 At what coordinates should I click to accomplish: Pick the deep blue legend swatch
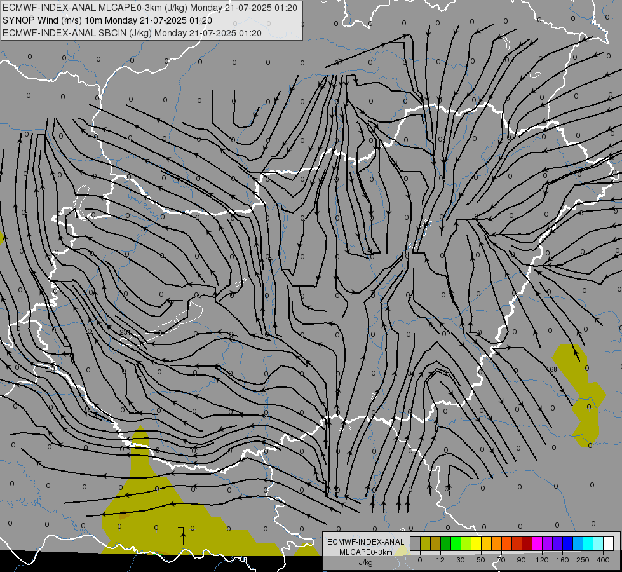point(567,543)
